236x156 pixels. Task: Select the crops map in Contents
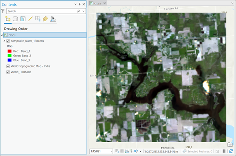click(45, 35)
